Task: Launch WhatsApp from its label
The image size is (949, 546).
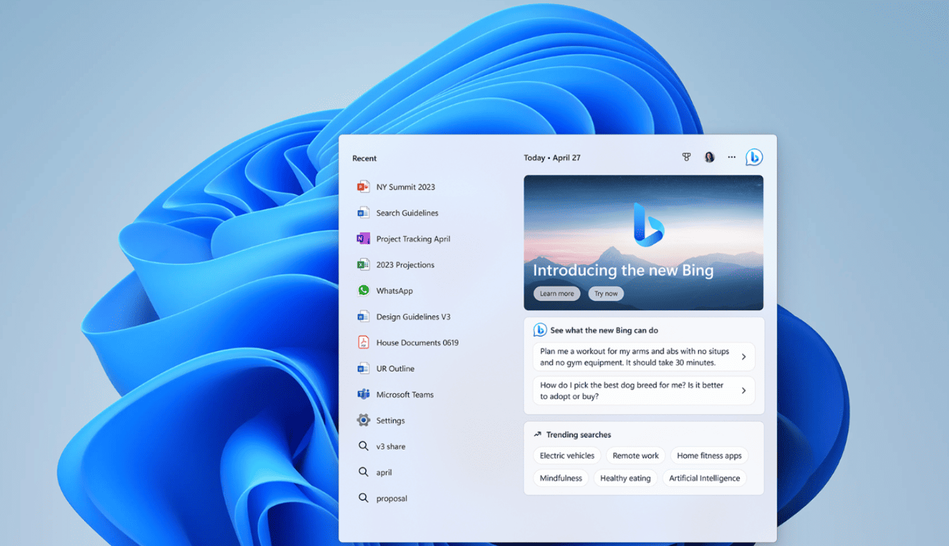Action: pyautogui.click(x=394, y=290)
